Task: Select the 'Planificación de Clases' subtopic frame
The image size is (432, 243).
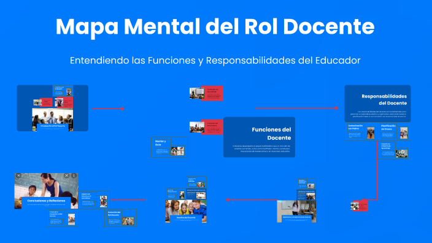Action: click(x=394, y=132)
